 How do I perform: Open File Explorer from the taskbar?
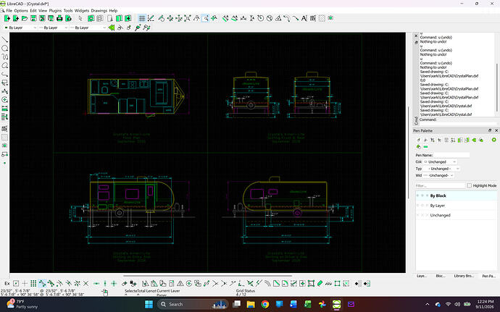[x=251, y=304]
